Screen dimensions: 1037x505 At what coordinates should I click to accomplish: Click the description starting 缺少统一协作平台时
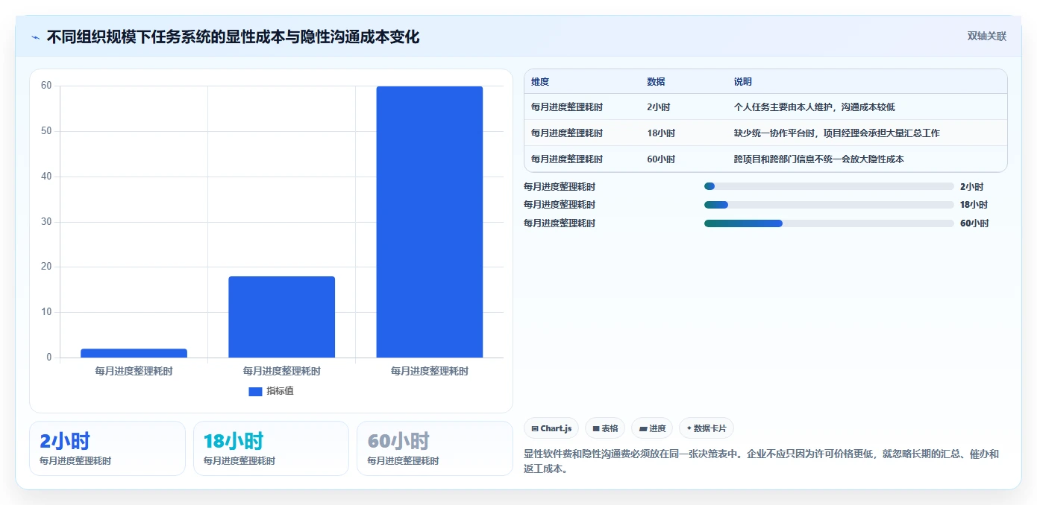coord(837,133)
